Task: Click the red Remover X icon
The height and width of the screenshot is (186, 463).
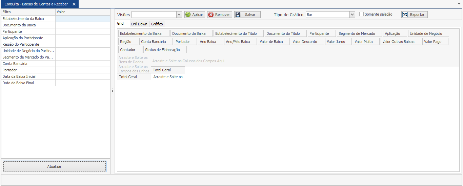Action: 211,15
